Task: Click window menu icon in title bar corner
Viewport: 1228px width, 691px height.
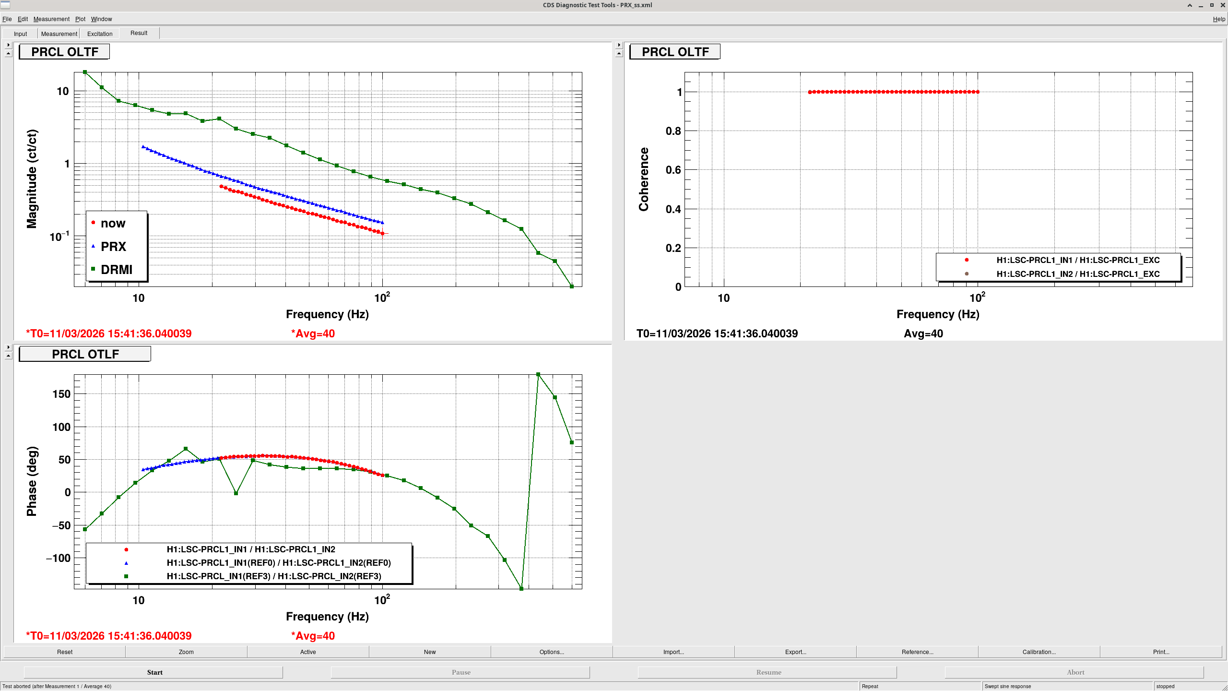Action: tap(5, 5)
